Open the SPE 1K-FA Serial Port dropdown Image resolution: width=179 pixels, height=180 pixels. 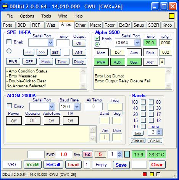click(50, 43)
